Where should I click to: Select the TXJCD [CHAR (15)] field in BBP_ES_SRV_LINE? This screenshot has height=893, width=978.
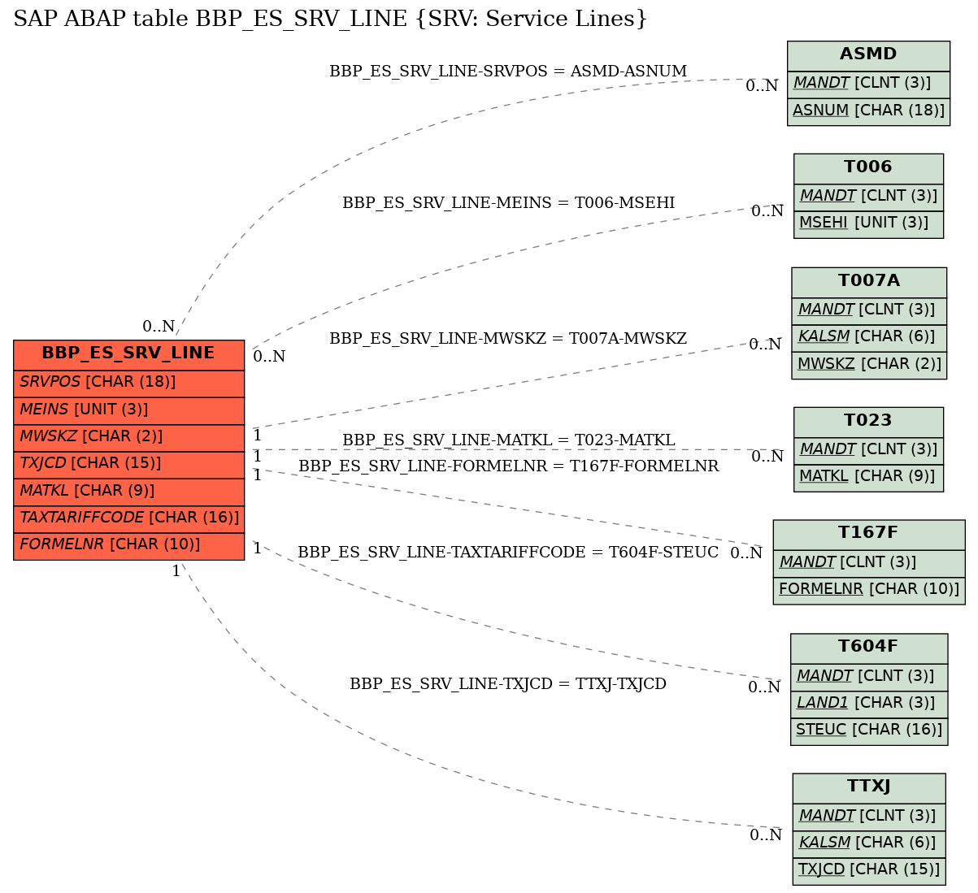tap(128, 464)
